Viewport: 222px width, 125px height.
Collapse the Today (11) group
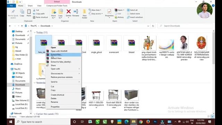(x=35, y=33)
